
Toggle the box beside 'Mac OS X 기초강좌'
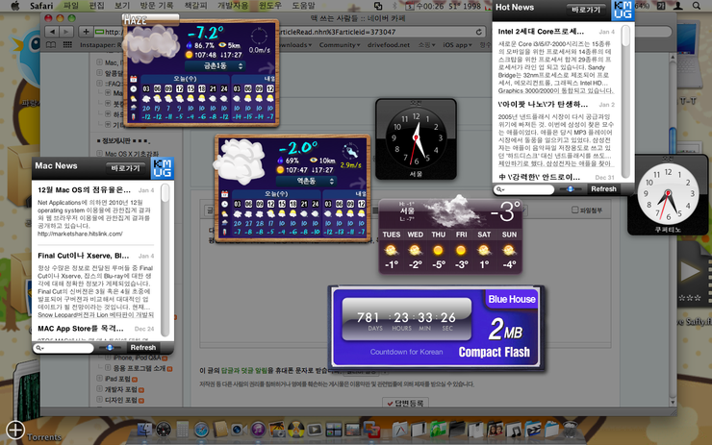[99, 154]
